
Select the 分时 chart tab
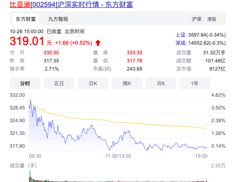tap(25, 83)
